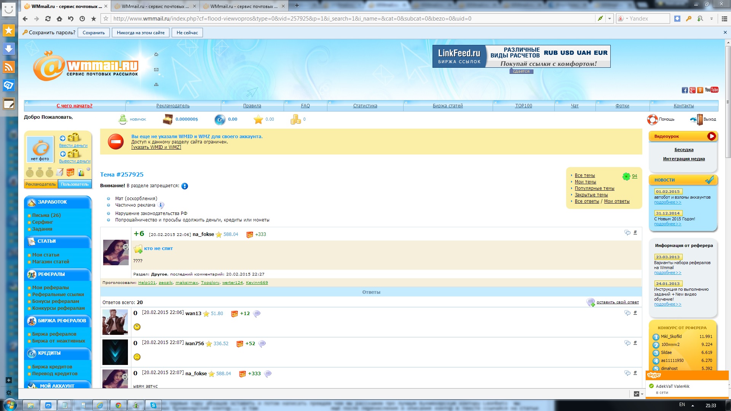Image resolution: width=731 pixels, height=411 pixels.
Task: Open the browser history clock icon
Action: point(82,19)
